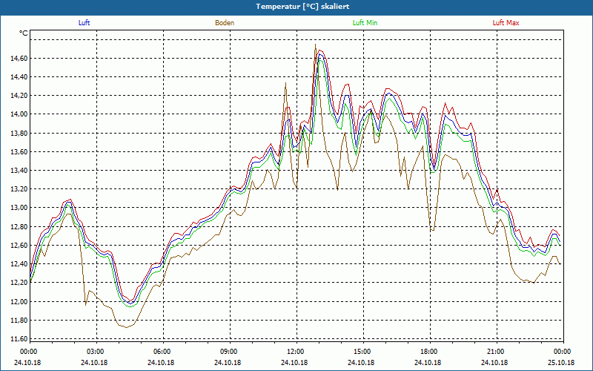Image resolution: width=593 pixels, height=371 pixels.
Task: Click the 14,40 y-axis value
Action: [18, 77]
